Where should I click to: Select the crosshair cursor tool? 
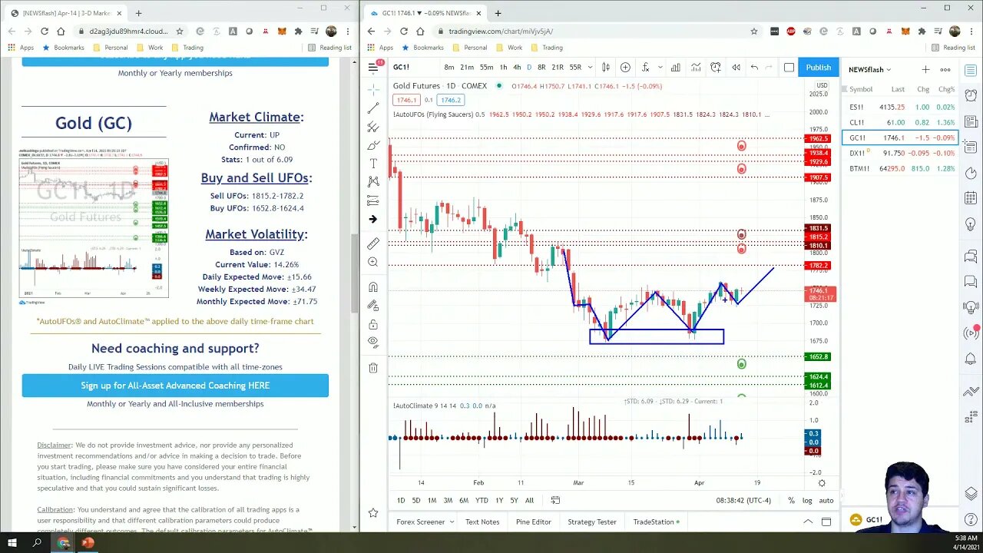point(373,90)
